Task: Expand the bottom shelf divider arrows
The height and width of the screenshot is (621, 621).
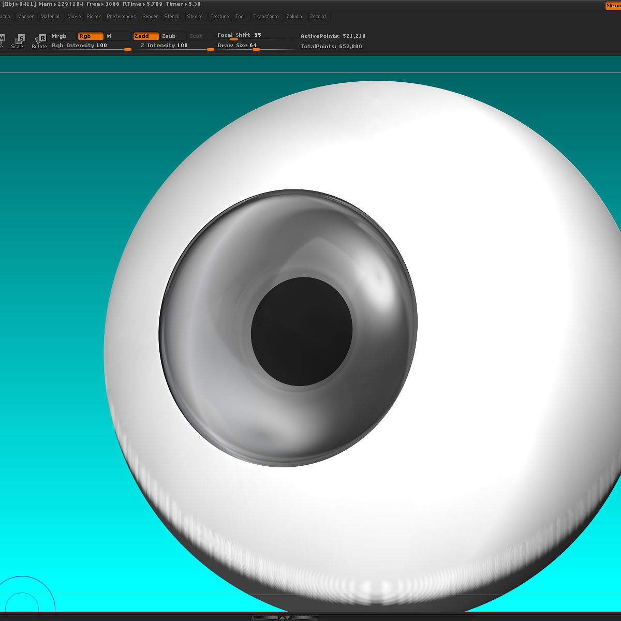Action: click(285, 617)
